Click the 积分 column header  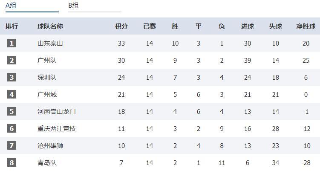(x=121, y=26)
